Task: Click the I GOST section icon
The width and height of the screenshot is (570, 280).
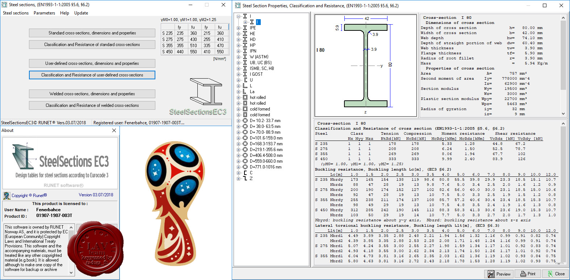Action: [245, 74]
